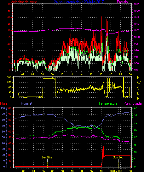Click the red 90 rain axis value
Screen dimensions: 144x172
click(x=10, y=114)
